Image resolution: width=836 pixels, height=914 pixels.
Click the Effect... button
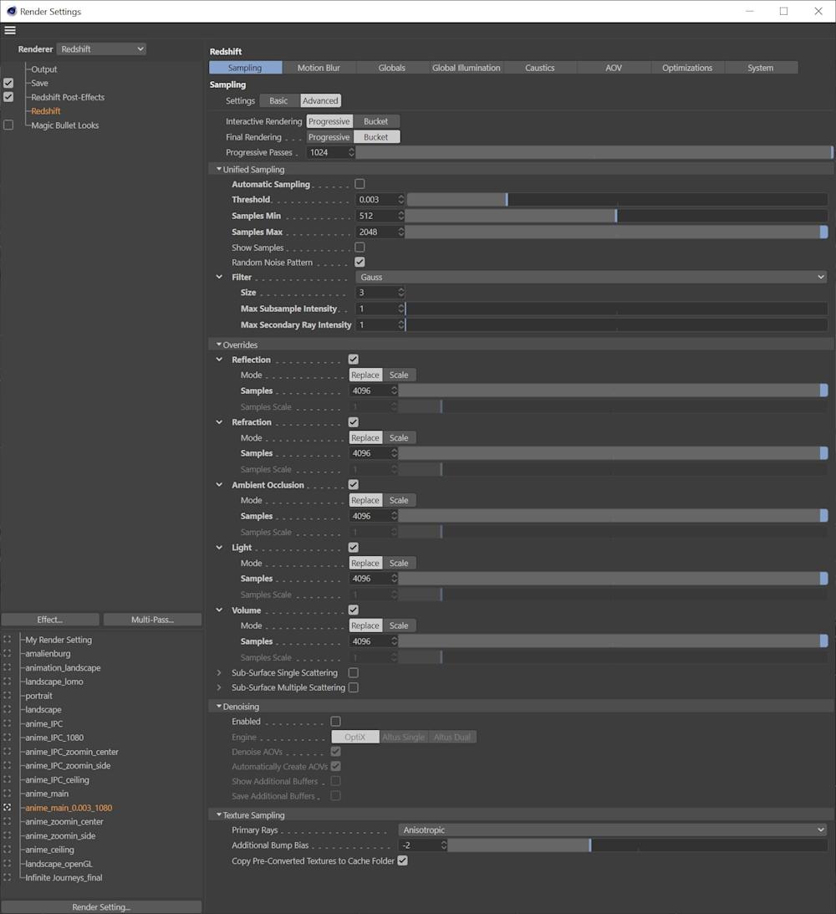pos(50,620)
